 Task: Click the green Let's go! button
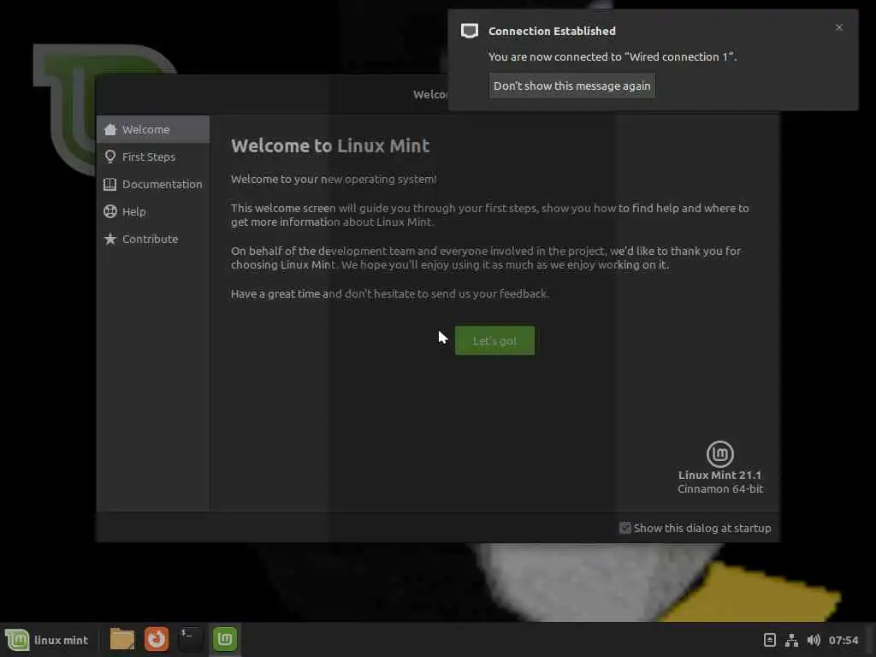(x=494, y=340)
